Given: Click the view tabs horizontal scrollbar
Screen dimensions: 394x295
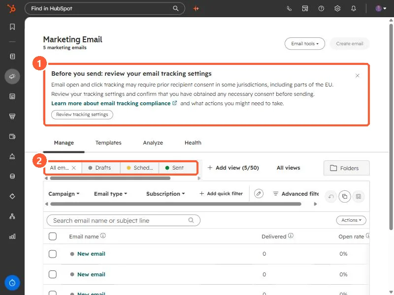Looking at the screenshot, I should [110, 178].
